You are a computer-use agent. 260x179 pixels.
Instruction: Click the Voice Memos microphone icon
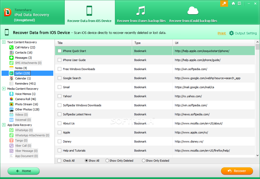coord(11,94)
